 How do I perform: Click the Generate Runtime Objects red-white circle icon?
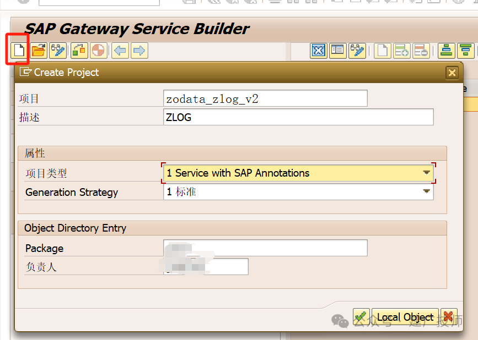coord(98,50)
